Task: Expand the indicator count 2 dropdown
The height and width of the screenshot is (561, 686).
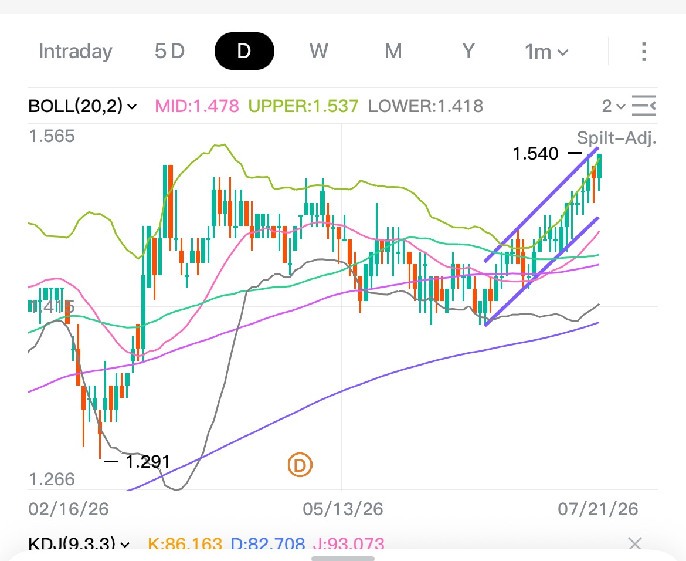Action: [613, 106]
